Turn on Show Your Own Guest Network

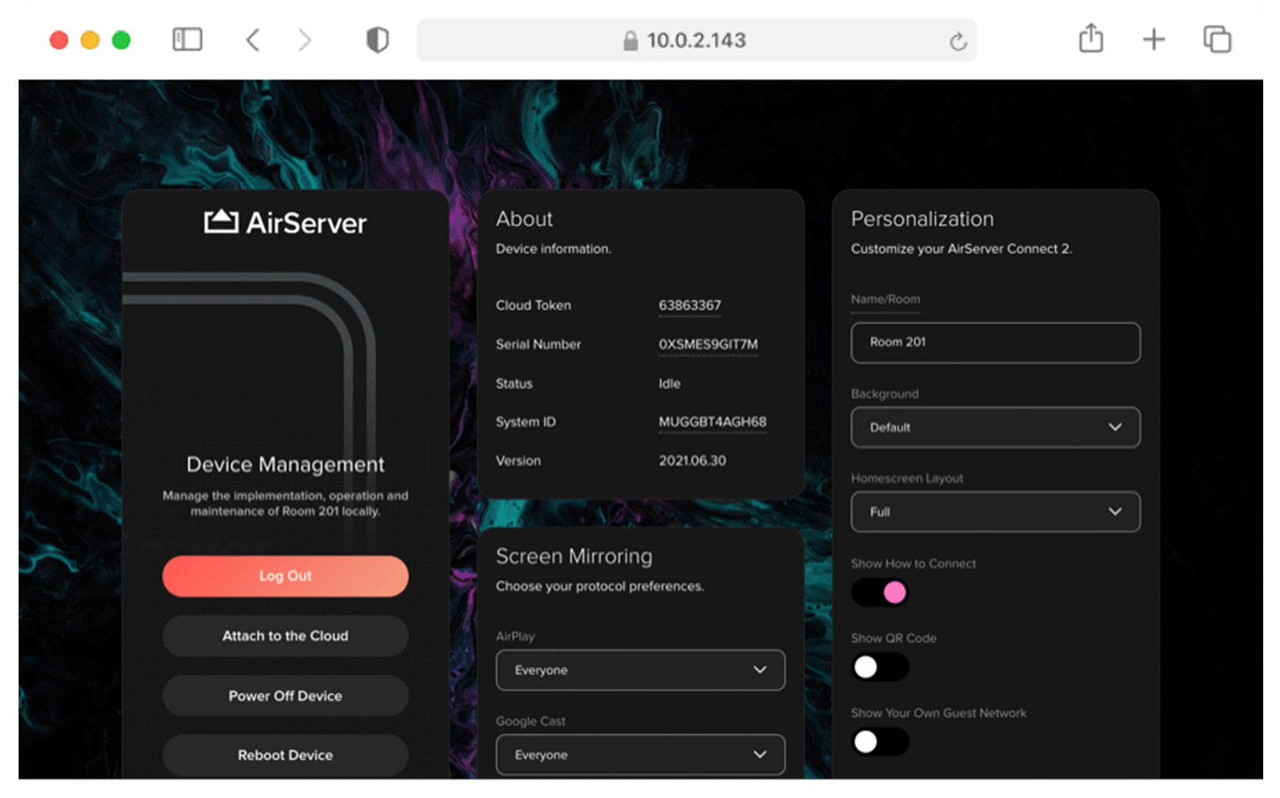point(879,742)
